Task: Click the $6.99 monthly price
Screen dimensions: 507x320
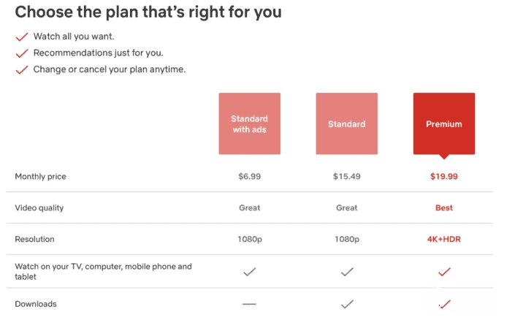Action: [x=249, y=177]
